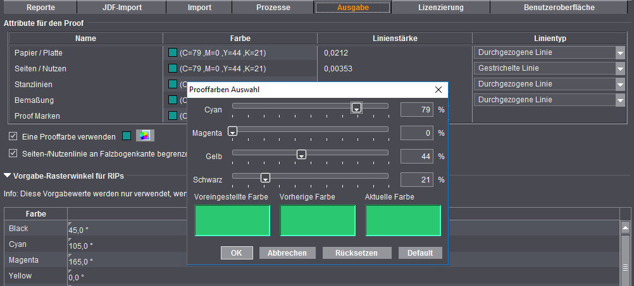Screen dimensions: 634x286
Task: Click the Magenta slider handle
Action: point(232,131)
